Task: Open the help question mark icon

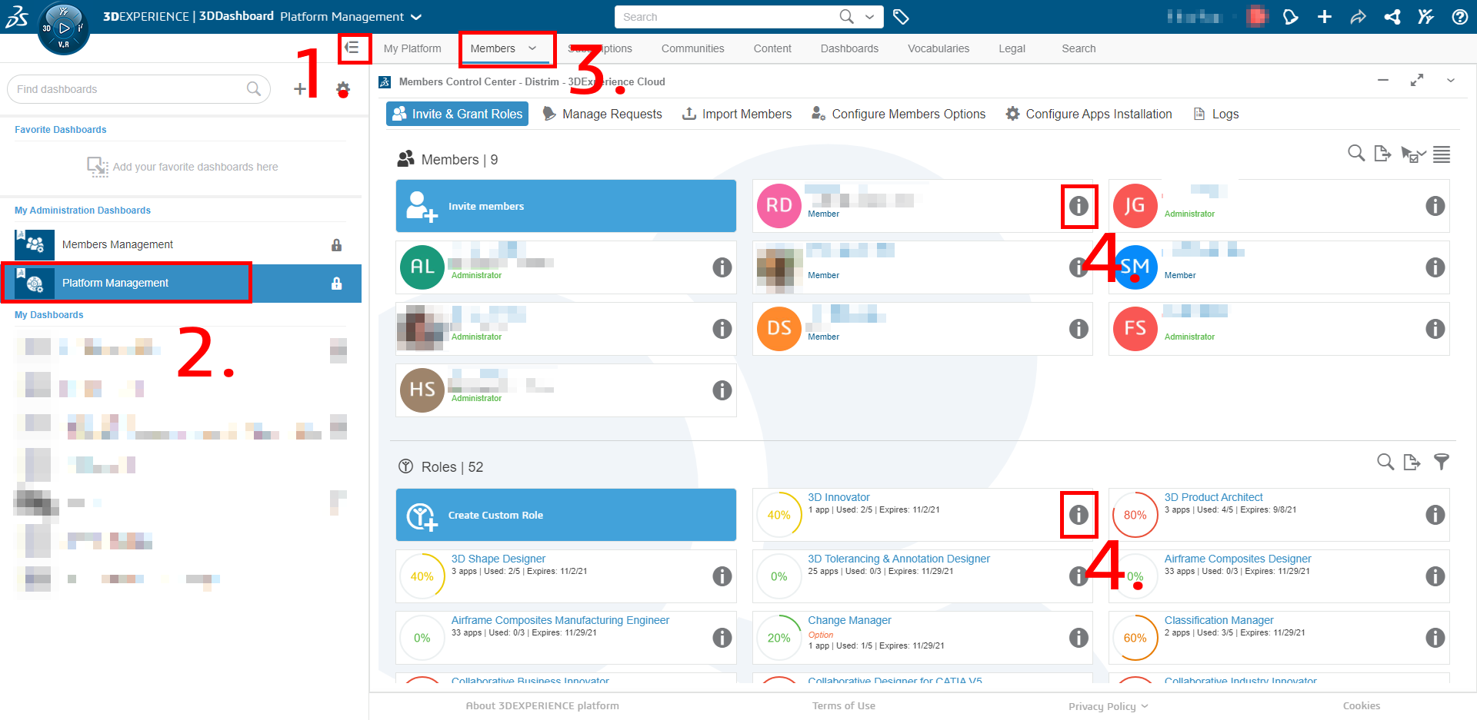Action: pyautogui.click(x=1459, y=17)
